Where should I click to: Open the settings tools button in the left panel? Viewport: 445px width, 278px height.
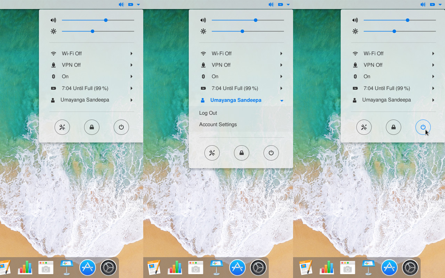click(x=62, y=127)
